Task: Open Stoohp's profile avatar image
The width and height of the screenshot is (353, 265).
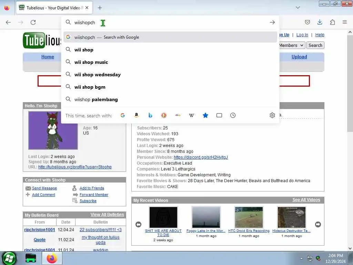Action: pyautogui.click(x=53, y=130)
